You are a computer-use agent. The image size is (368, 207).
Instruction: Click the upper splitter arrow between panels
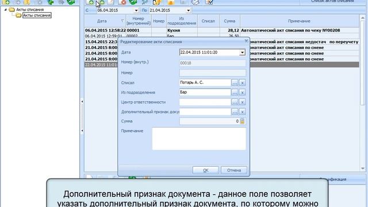pos(82,102)
